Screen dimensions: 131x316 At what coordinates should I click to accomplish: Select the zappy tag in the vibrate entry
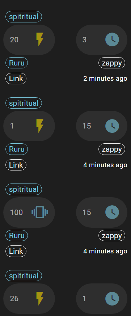[112, 236]
